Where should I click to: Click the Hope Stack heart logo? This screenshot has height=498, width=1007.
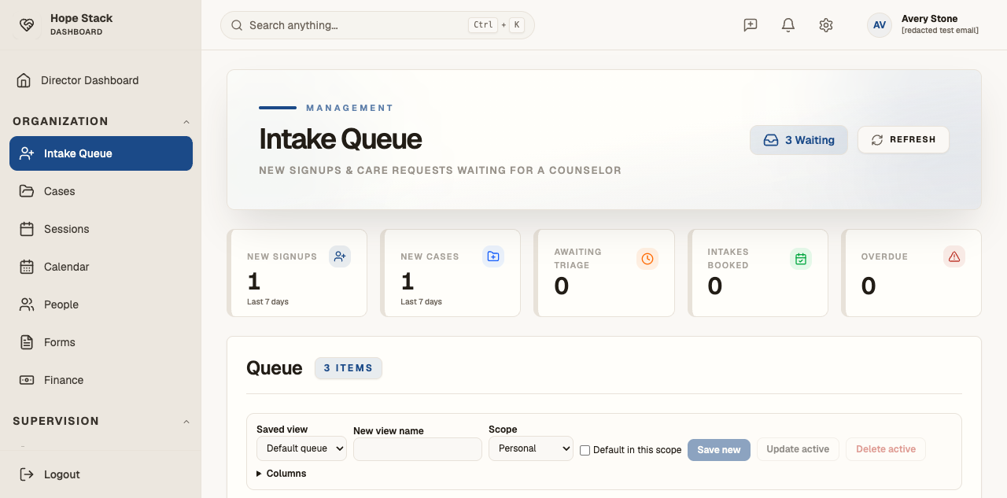point(27,25)
